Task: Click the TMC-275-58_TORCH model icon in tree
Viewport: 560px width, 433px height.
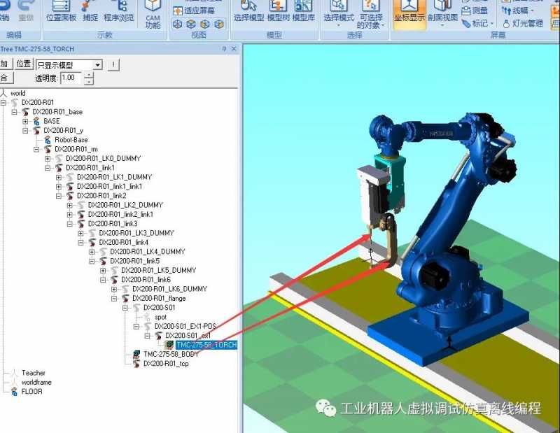Action: (x=169, y=345)
